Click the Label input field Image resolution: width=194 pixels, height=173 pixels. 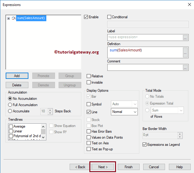145,37
